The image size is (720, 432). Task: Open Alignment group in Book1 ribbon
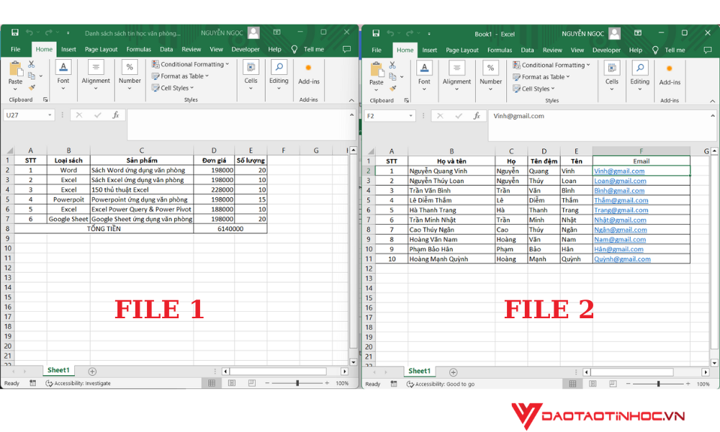pos(456,75)
